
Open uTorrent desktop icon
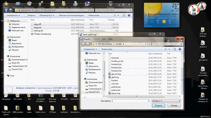[x=41, y=98]
